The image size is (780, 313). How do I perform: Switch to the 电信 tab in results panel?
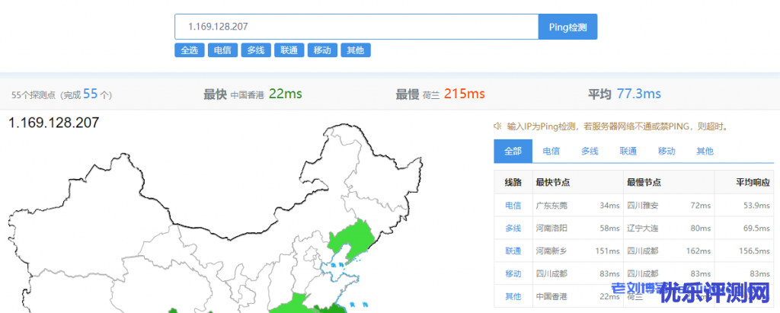551,152
